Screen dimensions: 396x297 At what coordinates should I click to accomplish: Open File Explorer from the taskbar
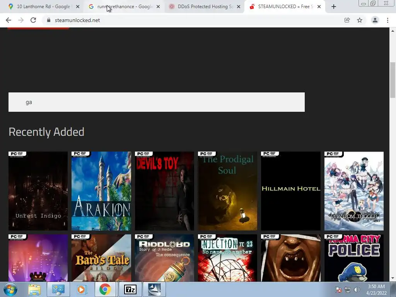click(34, 289)
